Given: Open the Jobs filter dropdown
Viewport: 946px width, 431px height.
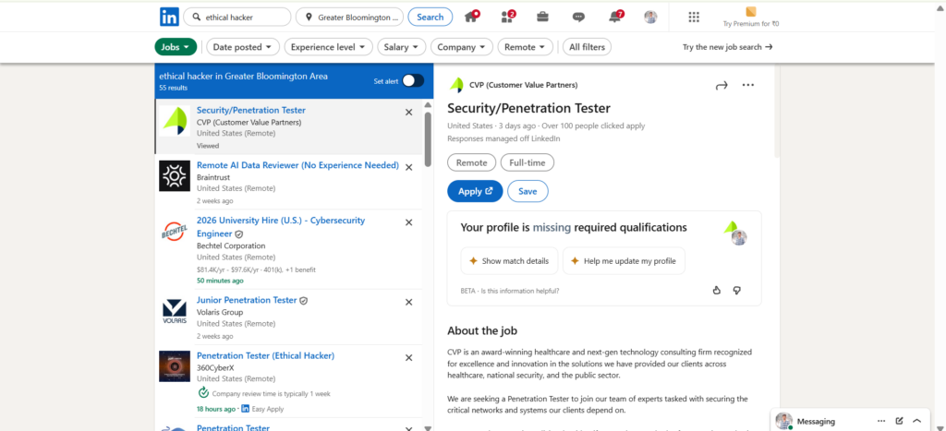Looking at the screenshot, I should pyautogui.click(x=176, y=47).
